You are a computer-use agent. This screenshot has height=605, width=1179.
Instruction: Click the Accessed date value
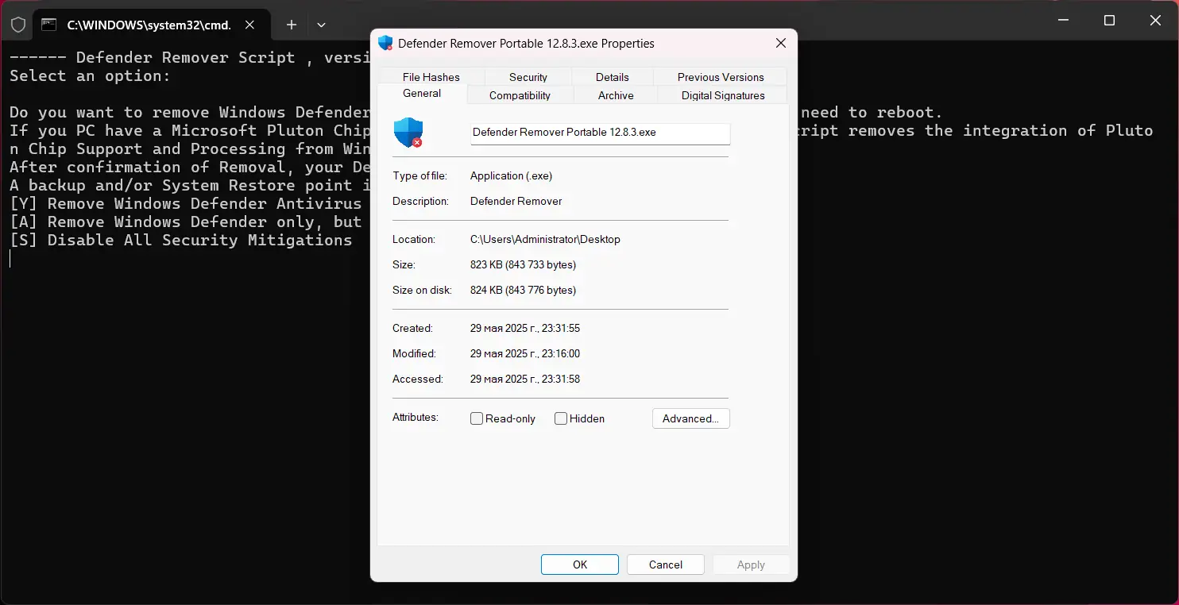(525, 379)
